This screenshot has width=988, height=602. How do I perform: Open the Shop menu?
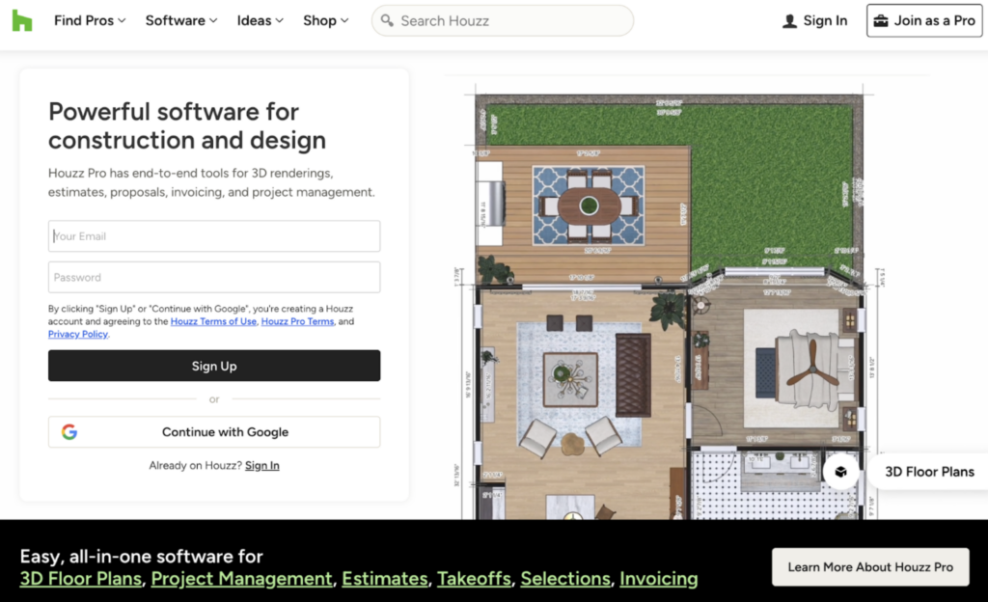[325, 20]
